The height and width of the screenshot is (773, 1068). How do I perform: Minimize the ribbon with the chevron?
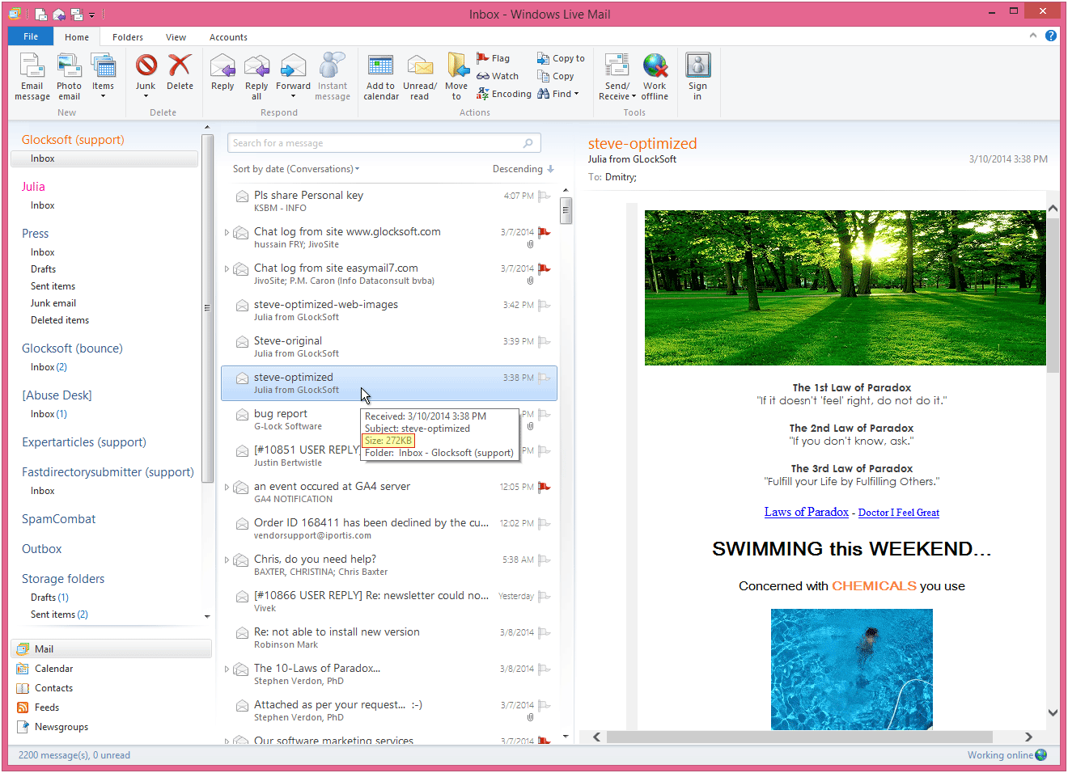[1033, 36]
